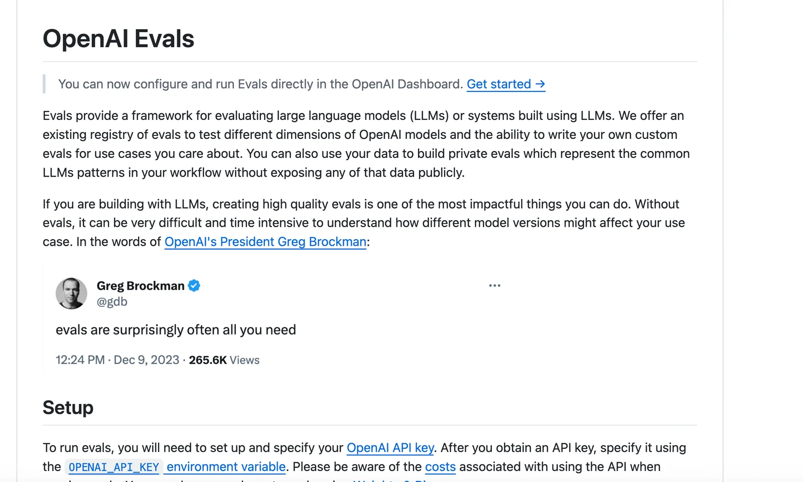Click the Dashboard announcement note text

[x=260, y=84]
